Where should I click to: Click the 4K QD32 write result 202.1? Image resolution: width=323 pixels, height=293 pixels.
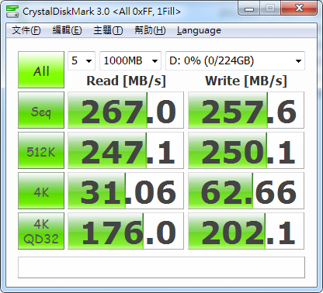click(246, 231)
